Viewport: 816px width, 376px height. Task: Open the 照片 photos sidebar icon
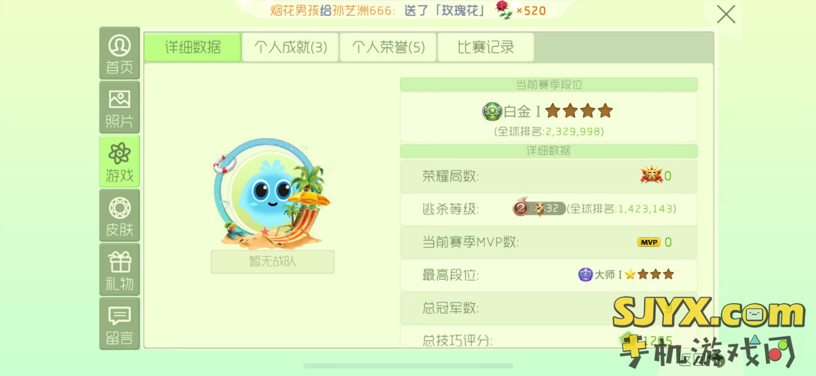click(x=119, y=108)
